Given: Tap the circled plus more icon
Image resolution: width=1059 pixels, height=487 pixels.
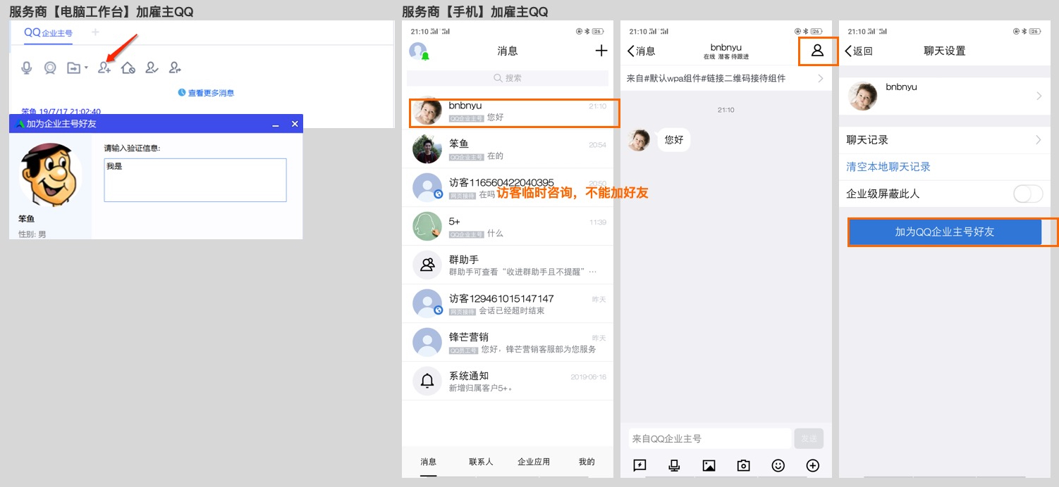Looking at the screenshot, I should click(x=813, y=466).
